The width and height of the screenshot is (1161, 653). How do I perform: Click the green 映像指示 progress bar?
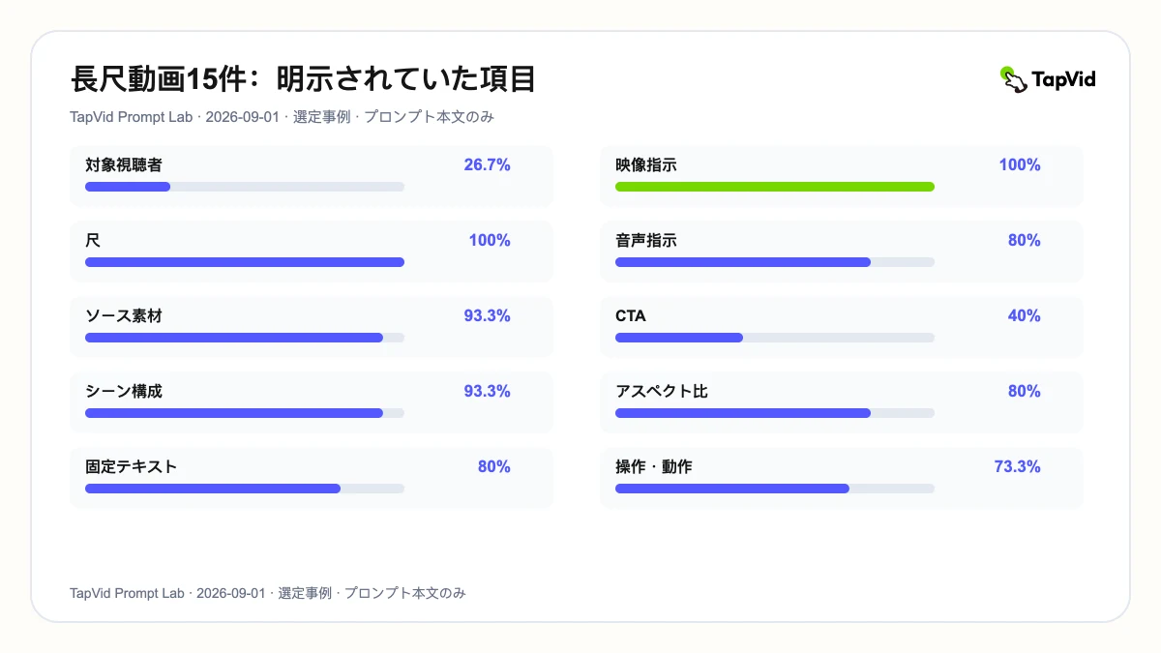coord(775,187)
